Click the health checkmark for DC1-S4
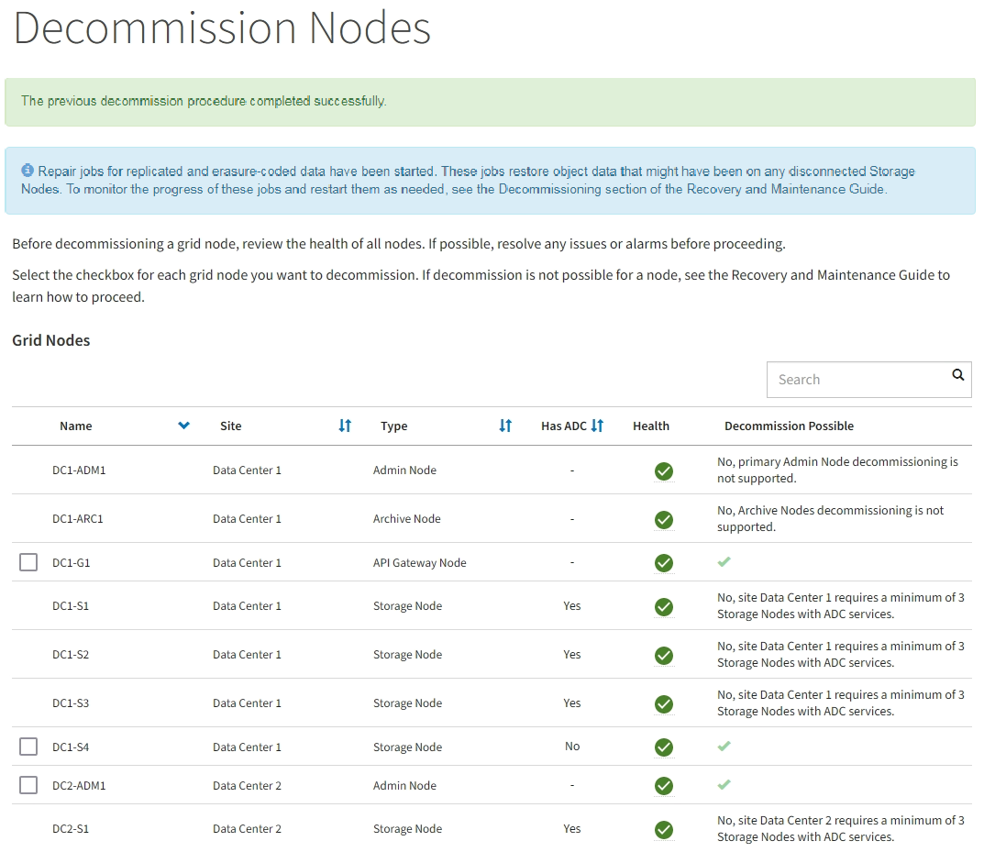 point(664,747)
